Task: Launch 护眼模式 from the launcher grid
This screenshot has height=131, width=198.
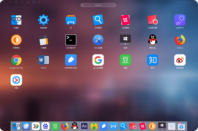Action: (16, 40)
